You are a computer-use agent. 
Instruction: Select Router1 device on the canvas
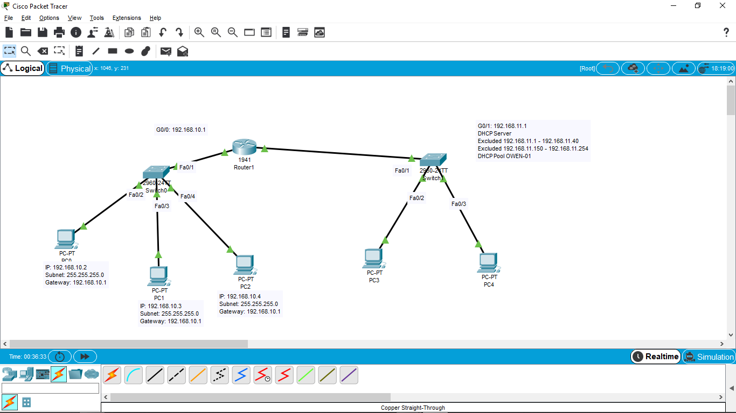coord(244,147)
